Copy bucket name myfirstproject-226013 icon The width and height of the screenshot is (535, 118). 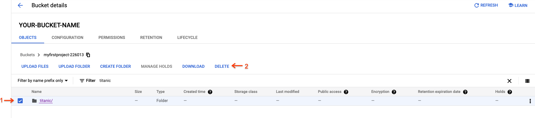[88, 55]
